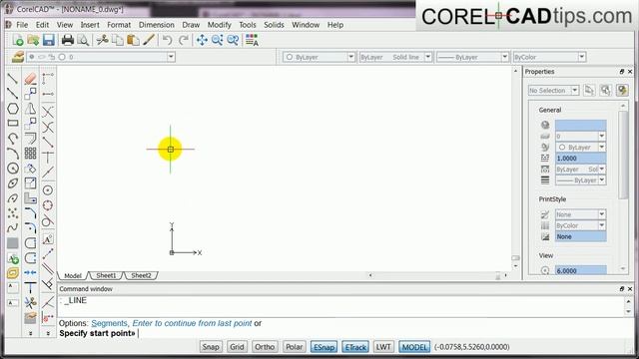Open PrintStyle None dropdown
Viewport: 639px width, 359px height.
(x=601, y=214)
